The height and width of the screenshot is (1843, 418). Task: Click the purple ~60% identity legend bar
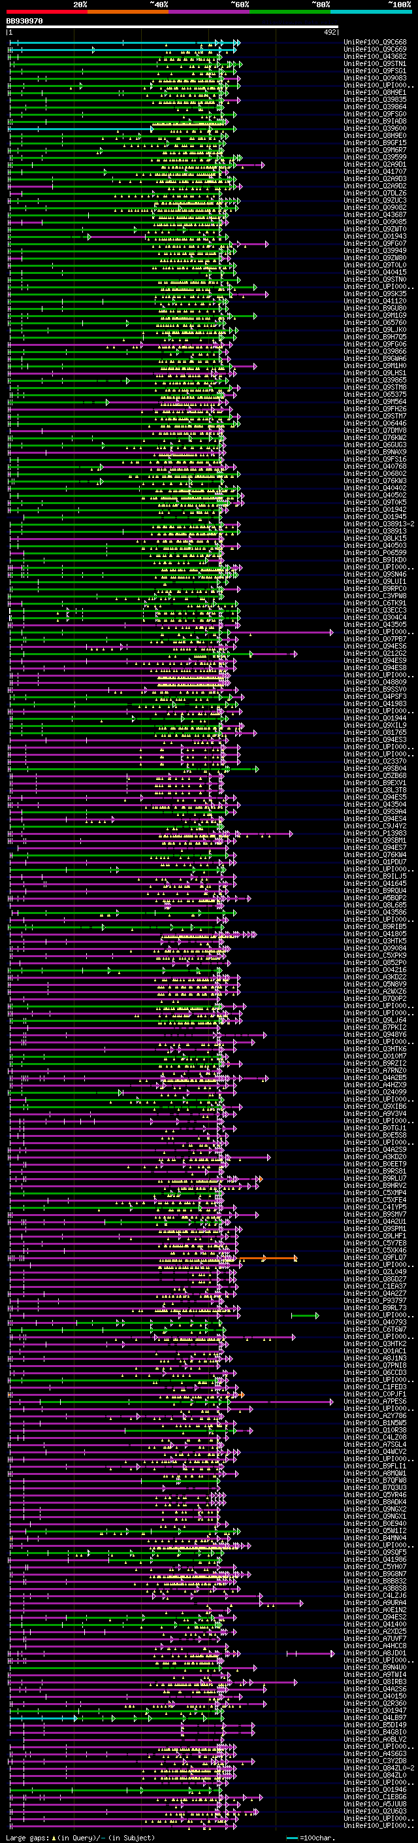pyautogui.click(x=210, y=12)
